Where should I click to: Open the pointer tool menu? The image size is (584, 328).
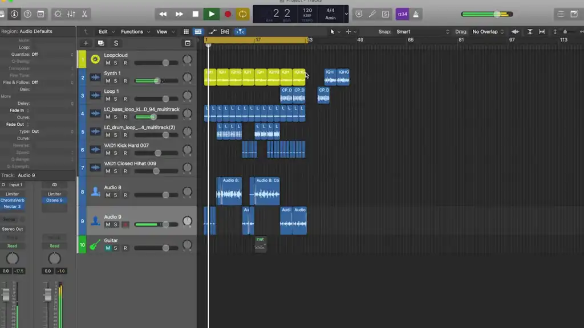335,32
